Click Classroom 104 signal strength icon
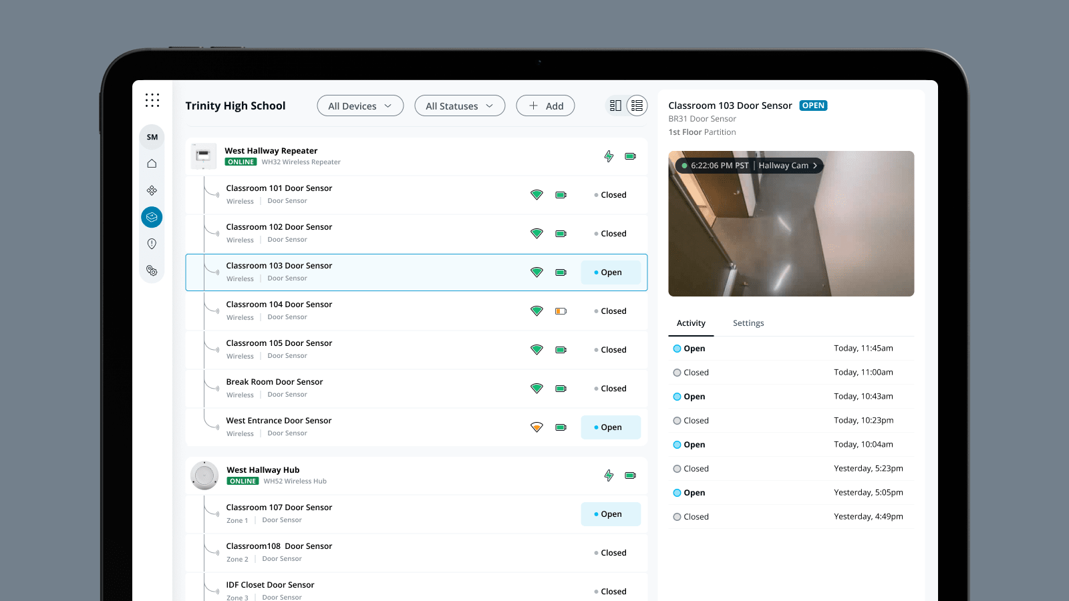The height and width of the screenshot is (601, 1069). pyautogui.click(x=537, y=311)
